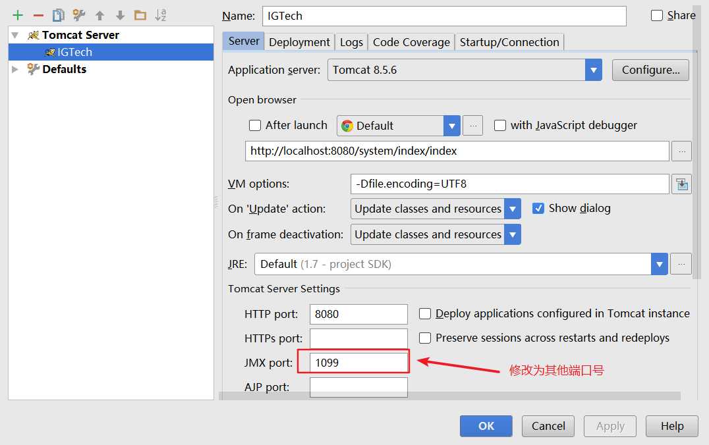The height and width of the screenshot is (445, 709).
Task: Click Name field containing IGTech
Action: coord(444,16)
